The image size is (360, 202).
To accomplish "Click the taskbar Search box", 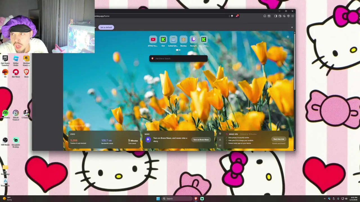I will (177, 199).
